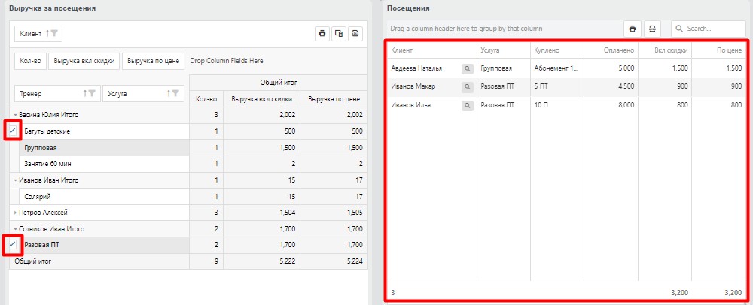Open magnifier lookup for Иванов Макар
753x305 pixels.
[x=468, y=86]
